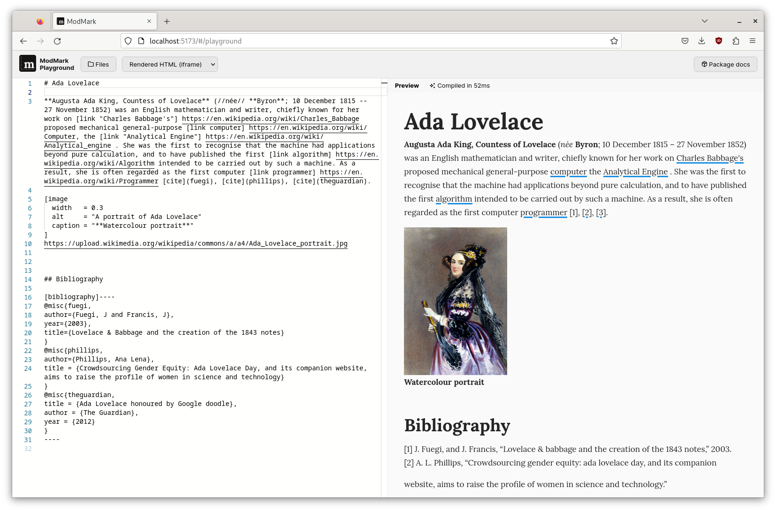Viewport: 776px width, 511px height.
Task: Click the '@misc{phillips,' editor line
Action: [73, 350]
